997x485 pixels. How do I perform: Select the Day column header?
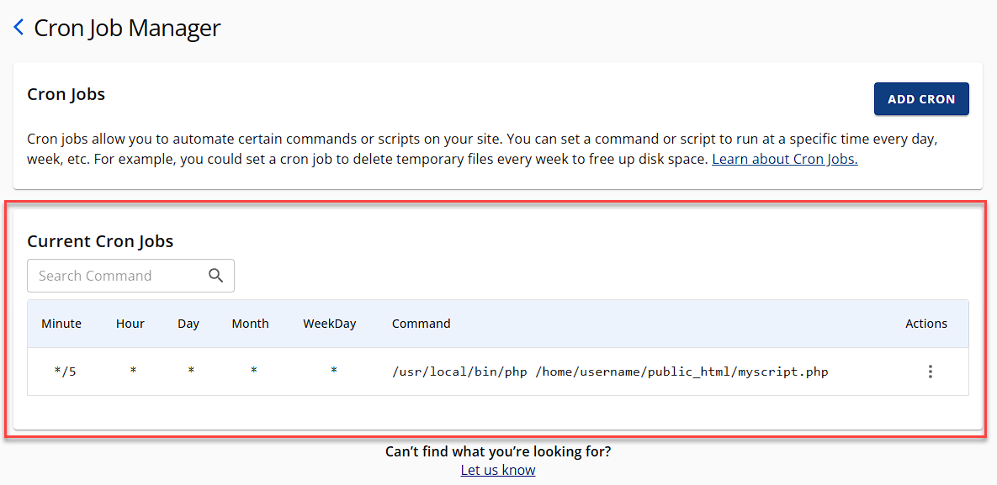click(188, 324)
